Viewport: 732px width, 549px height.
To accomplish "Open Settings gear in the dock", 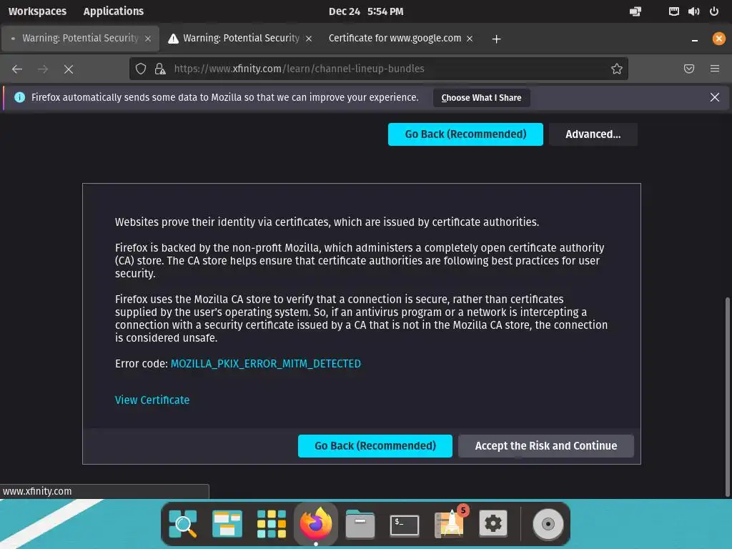I will point(493,524).
